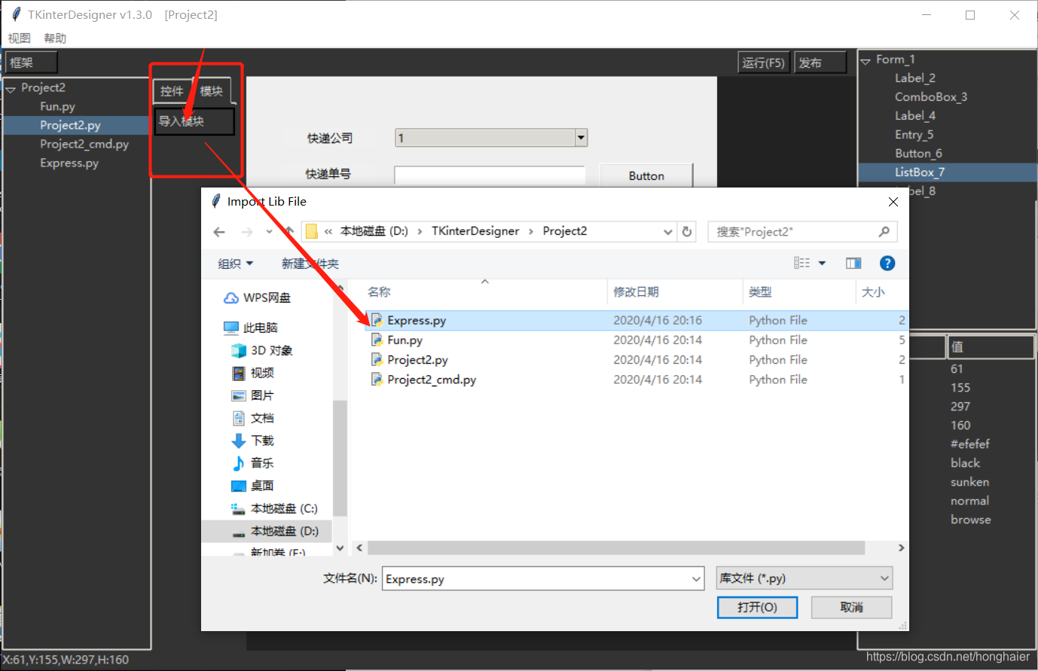Switch to the 模块 tab
The height and width of the screenshot is (671, 1038).
pos(212,91)
